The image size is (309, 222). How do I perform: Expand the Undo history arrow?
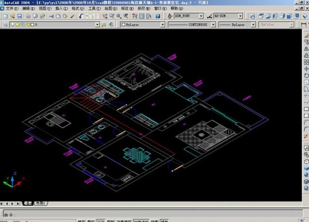coord(86,16)
